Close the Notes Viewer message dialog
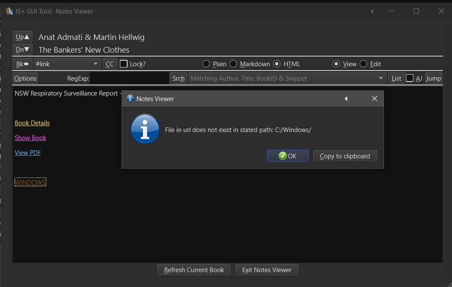This screenshot has height=287, width=452. tap(375, 99)
